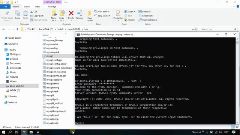240x135 pixels.
Task: Select file mysql_secure_installation
Action: point(59,68)
